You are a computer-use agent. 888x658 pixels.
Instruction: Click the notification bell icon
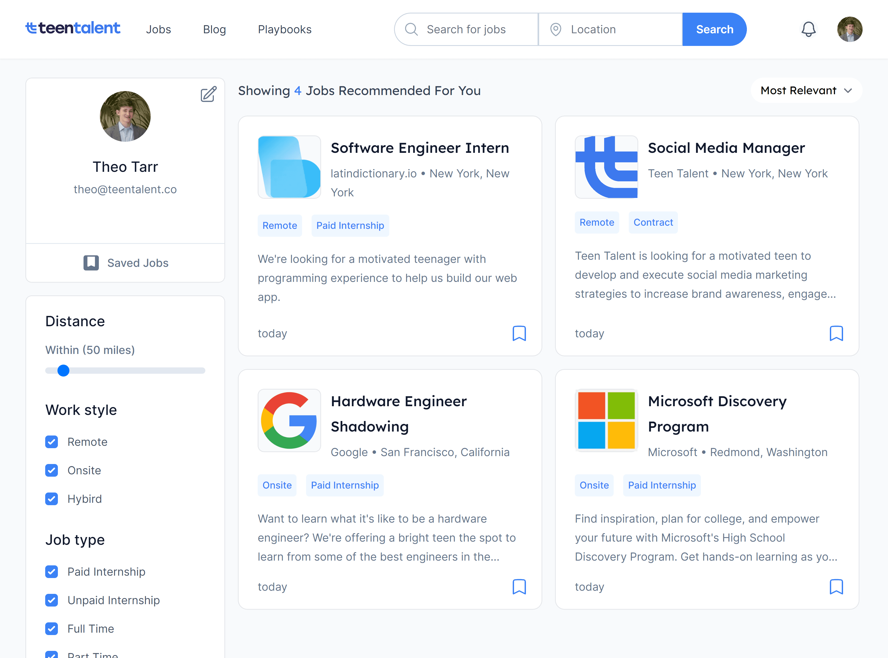808,29
